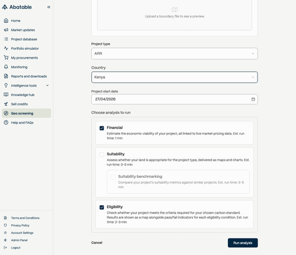Viewport: 296px width, 255px height.
Task: Click the boundary file upload preview area
Action: [175, 15]
